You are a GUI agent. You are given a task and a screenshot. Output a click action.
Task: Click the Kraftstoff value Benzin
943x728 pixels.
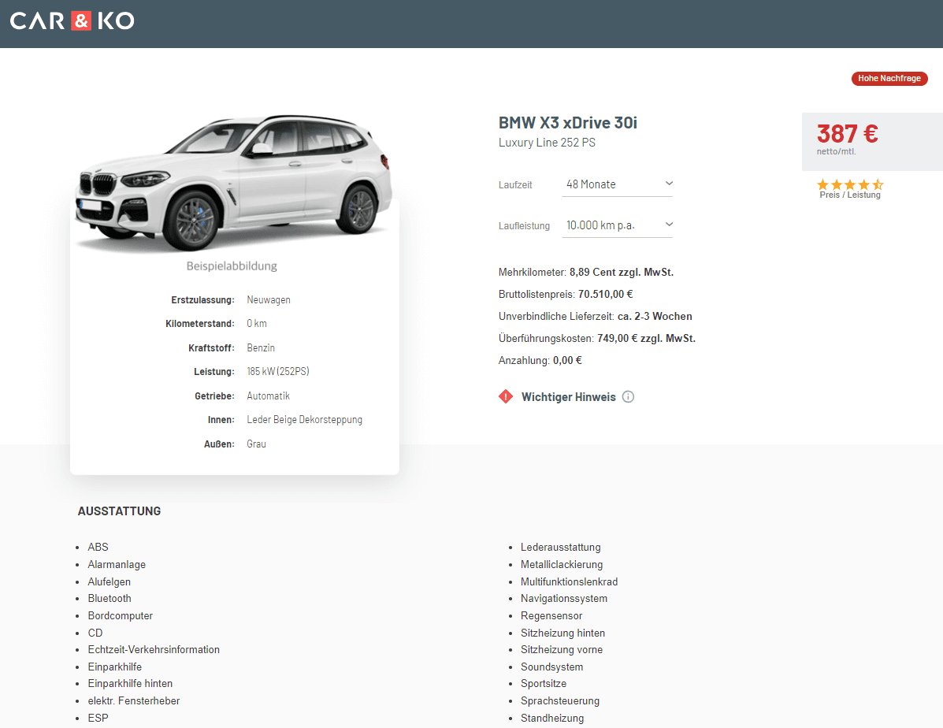point(261,347)
